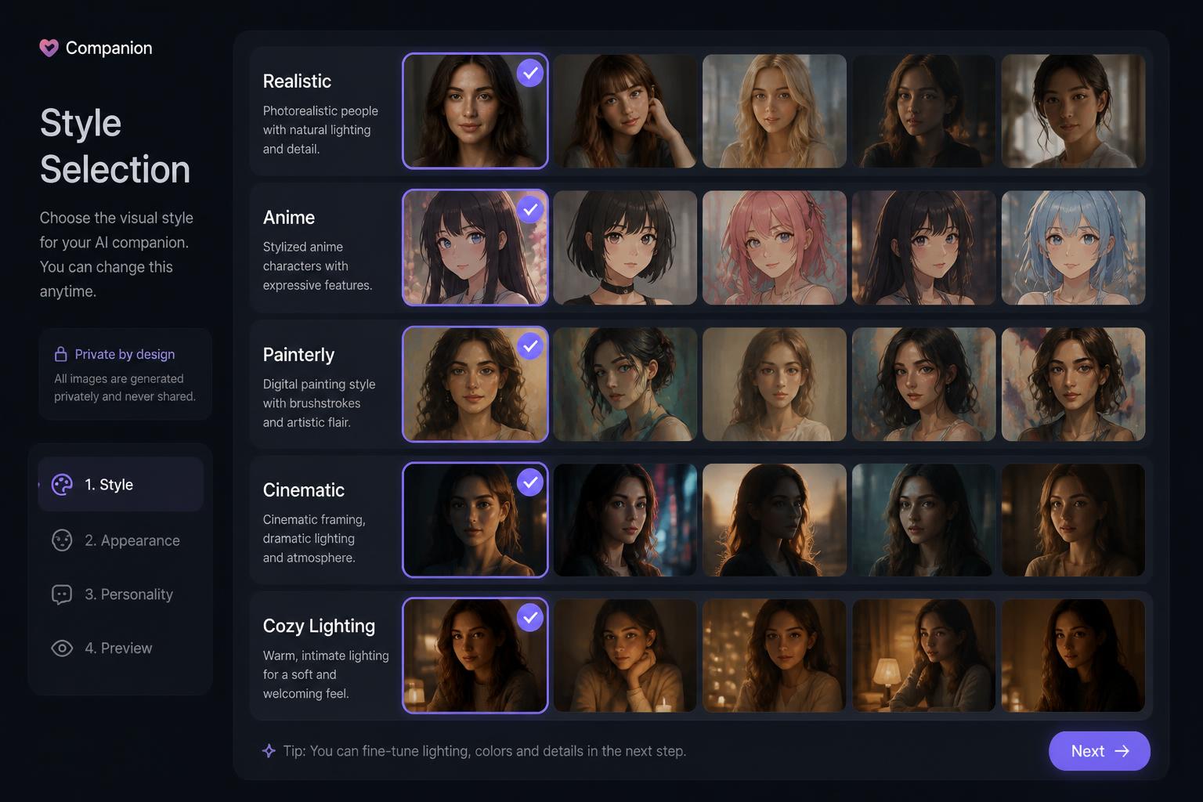Go to the 1. Style step
The width and height of the screenshot is (1203, 802).
point(121,485)
